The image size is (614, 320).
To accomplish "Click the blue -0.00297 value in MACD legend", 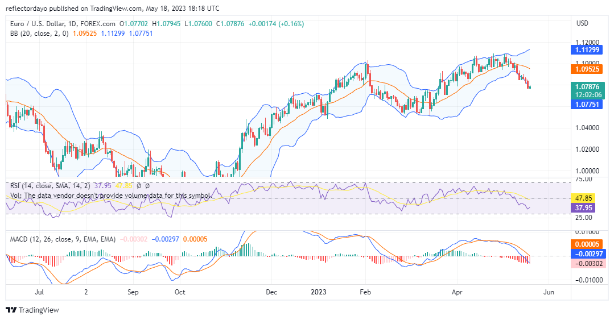I will [x=165, y=239].
